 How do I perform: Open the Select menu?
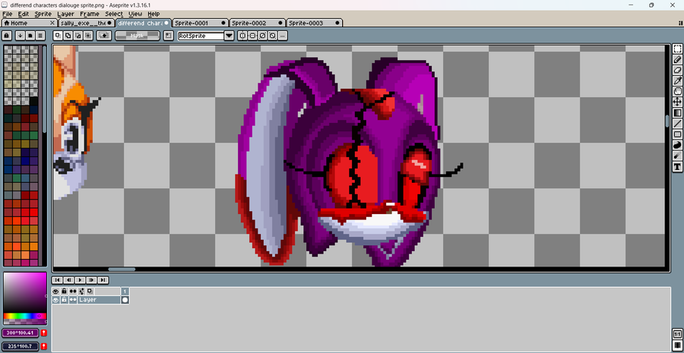click(x=114, y=14)
